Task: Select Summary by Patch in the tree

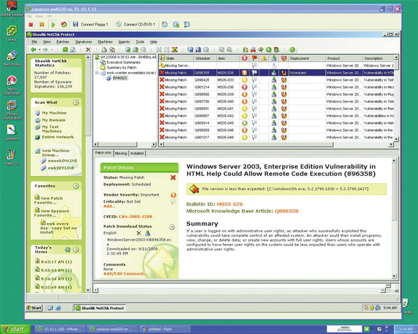Action: pyautogui.click(x=121, y=68)
